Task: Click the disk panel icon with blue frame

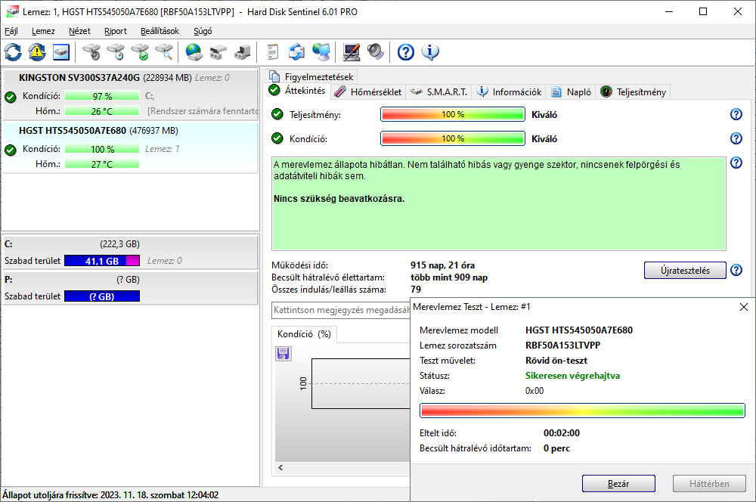Action: 61,52
